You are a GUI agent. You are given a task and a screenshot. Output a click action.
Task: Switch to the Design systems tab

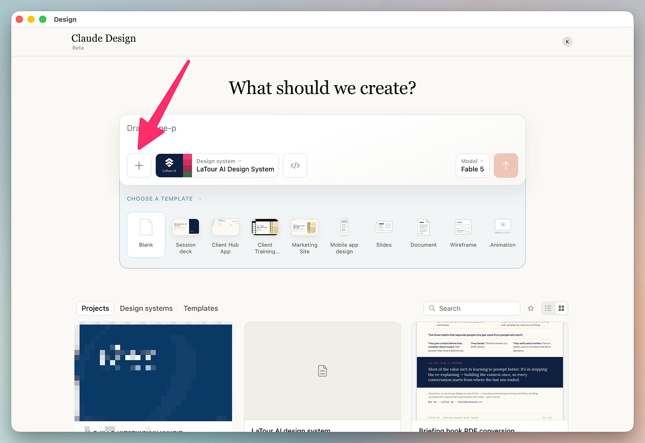pyautogui.click(x=146, y=308)
